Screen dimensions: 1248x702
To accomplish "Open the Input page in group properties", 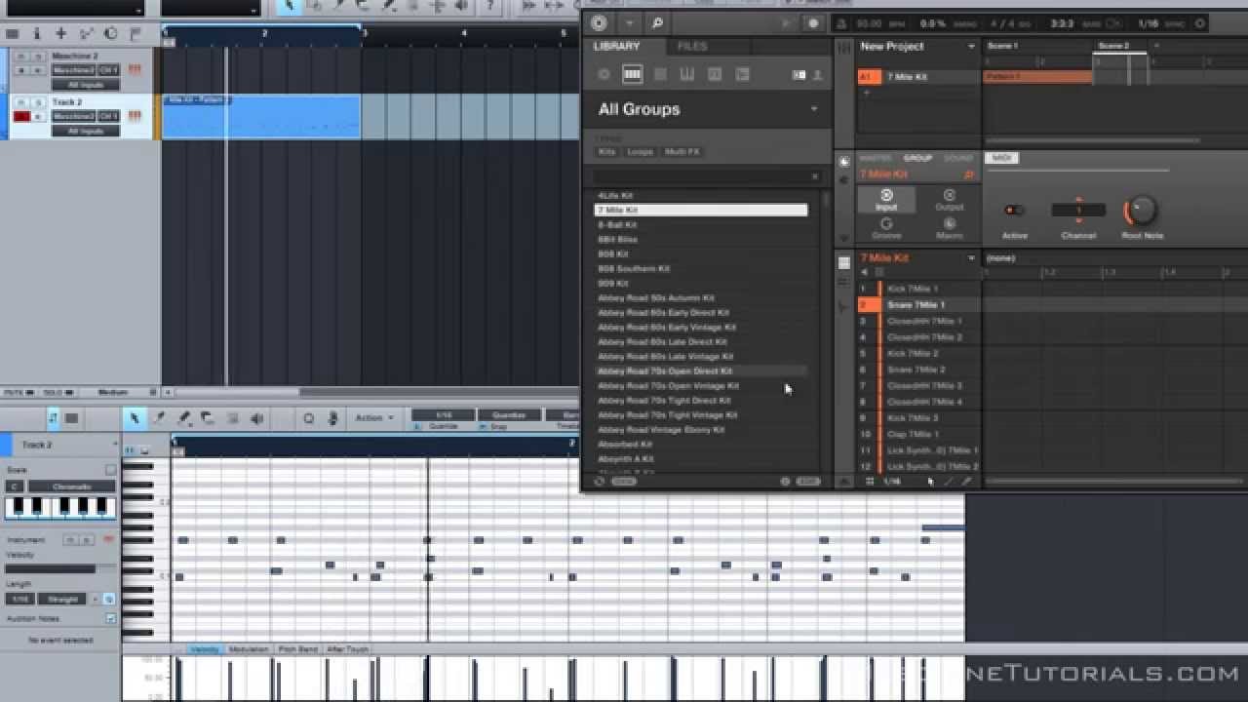I will [886, 200].
